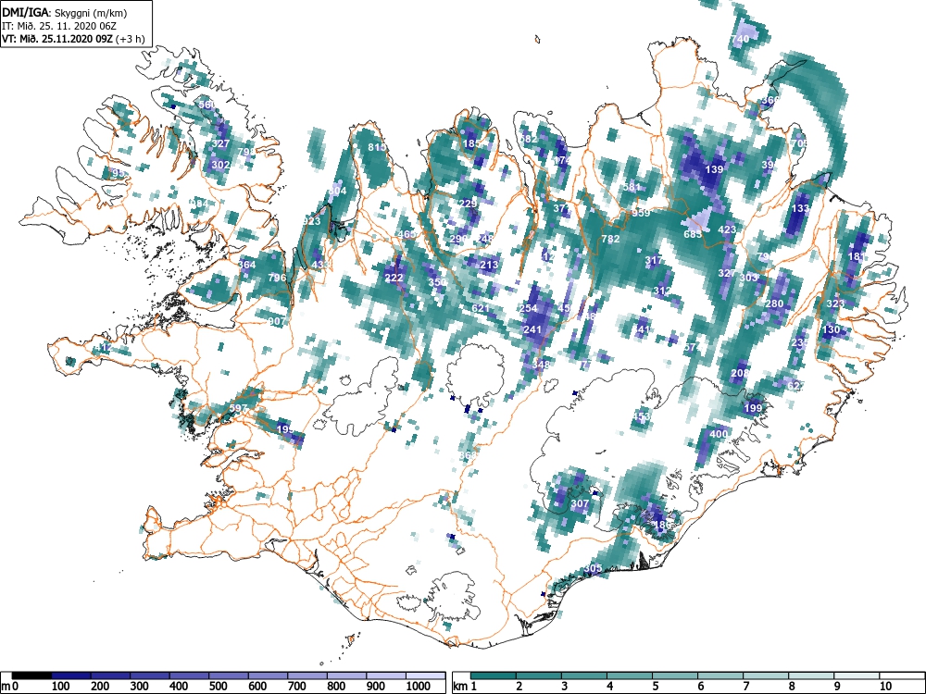Click the visibility value '229' on the map
The width and height of the screenshot is (926, 694).
[468, 204]
